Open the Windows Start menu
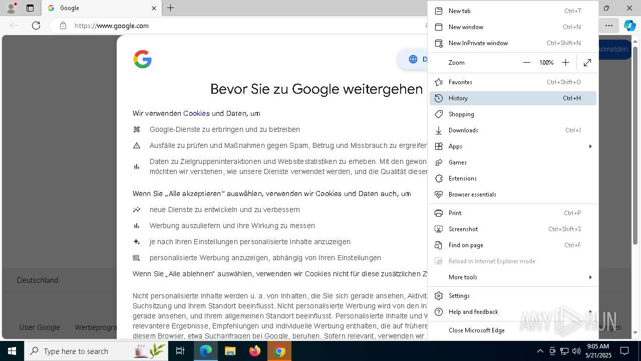Viewport: 641px width, 361px height. (x=12, y=351)
